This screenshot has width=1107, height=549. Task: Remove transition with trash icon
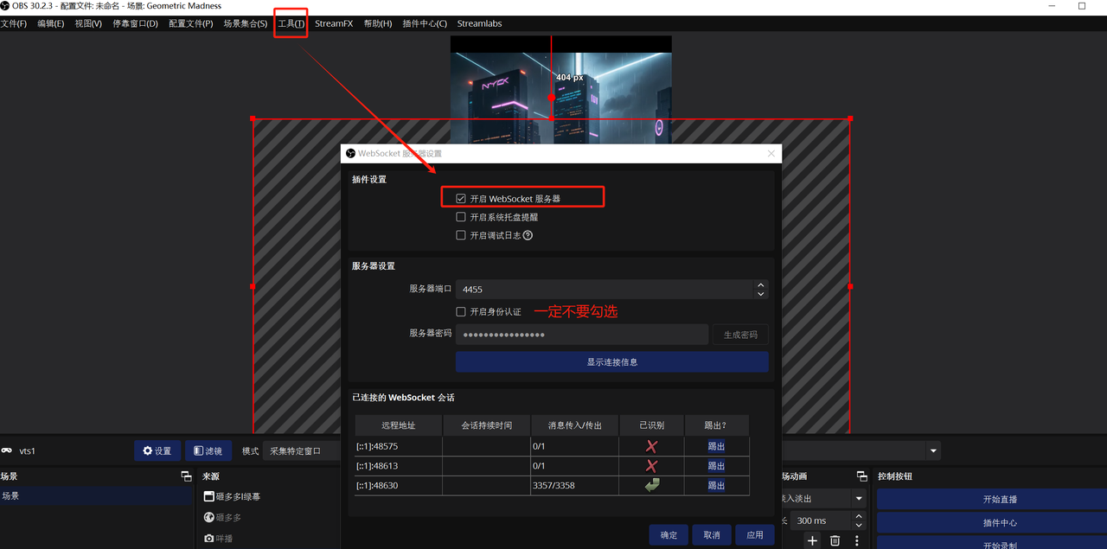(x=835, y=540)
